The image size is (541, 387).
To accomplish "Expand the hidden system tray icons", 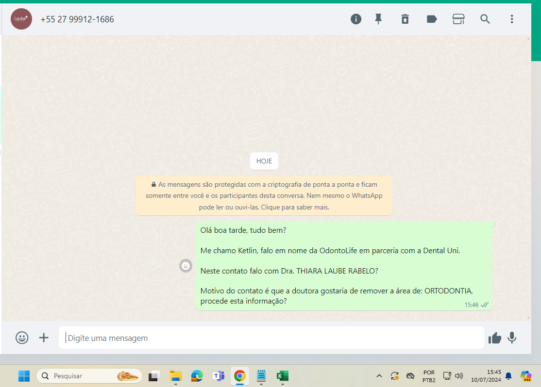I will (379, 376).
